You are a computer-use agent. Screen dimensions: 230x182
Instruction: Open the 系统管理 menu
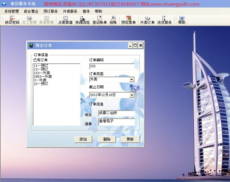click(11, 11)
